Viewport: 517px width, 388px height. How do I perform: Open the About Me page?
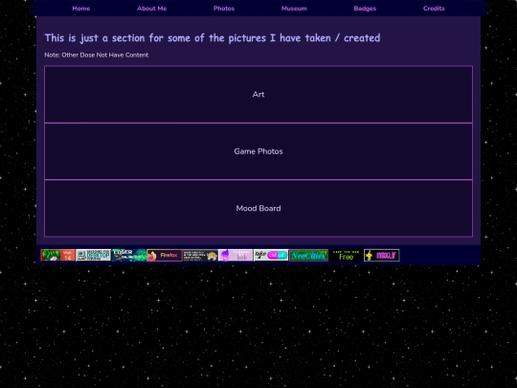click(x=151, y=9)
